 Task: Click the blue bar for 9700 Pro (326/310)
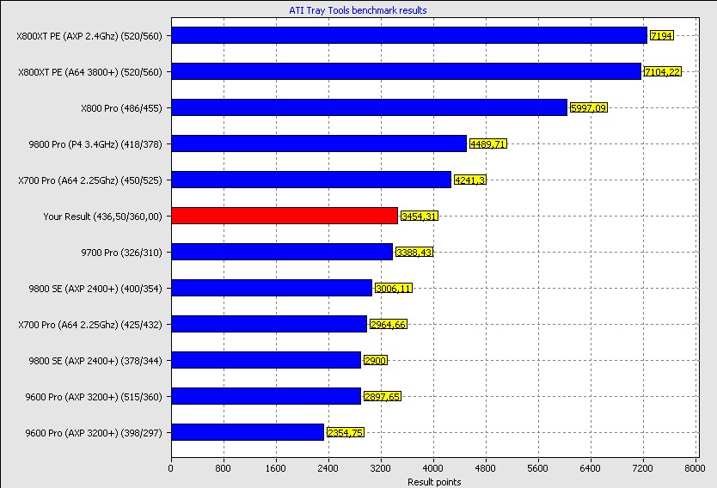pos(282,252)
